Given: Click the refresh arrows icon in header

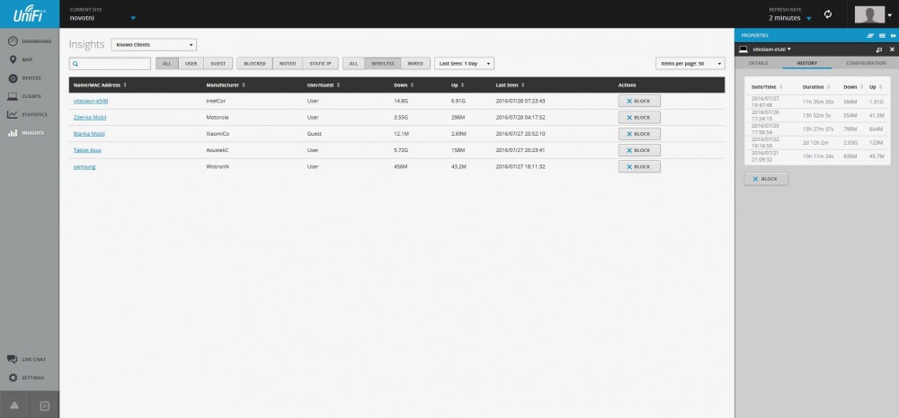Looking at the screenshot, I should 828,14.
